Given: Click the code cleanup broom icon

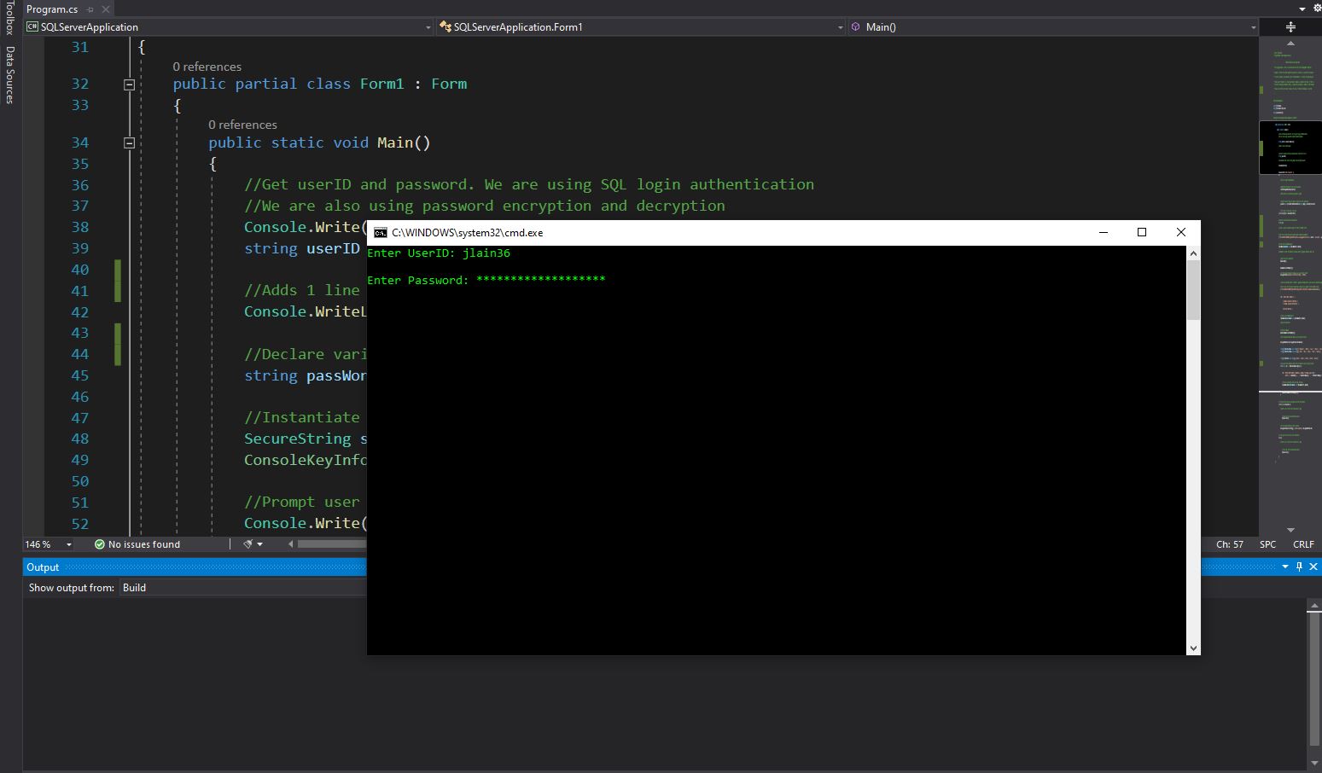Looking at the screenshot, I should (x=248, y=544).
